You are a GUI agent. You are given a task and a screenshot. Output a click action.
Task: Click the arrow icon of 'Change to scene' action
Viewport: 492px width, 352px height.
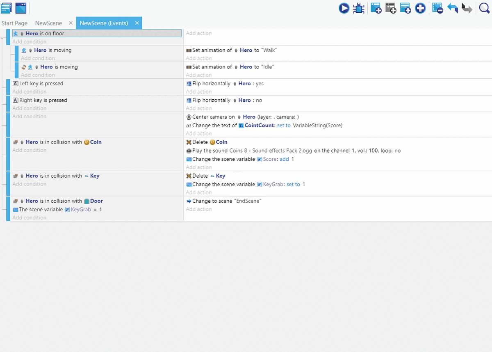pyautogui.click(x=189, y=201)
